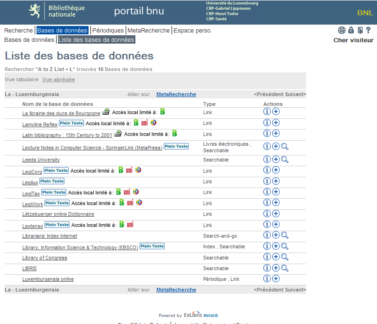Click the exit door icon in header
The width and height of the screenshot is (377, 324).
(x=360, y=30)
